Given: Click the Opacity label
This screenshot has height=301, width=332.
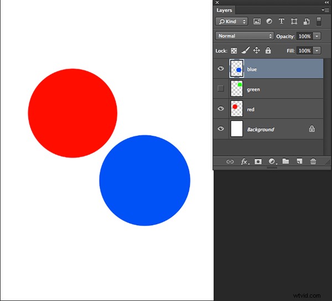Looking at the screenshot, I should click(286, 37).
